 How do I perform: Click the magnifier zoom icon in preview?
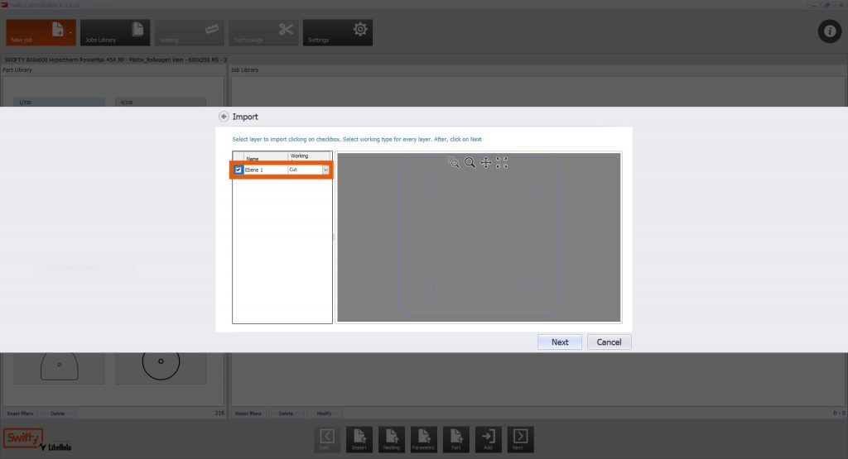tap(470, 163)
